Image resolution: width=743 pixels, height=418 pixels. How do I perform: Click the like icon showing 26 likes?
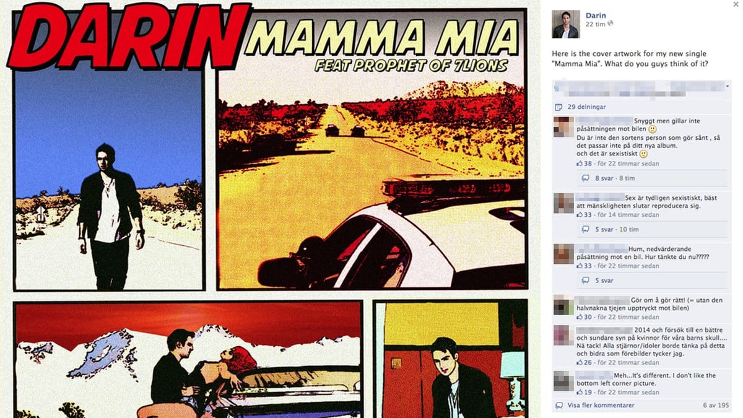(x=579, y=363)
